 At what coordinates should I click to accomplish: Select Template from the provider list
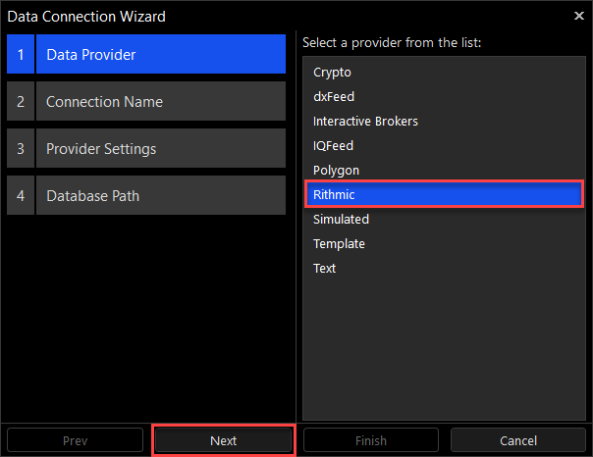pos(339,244)
